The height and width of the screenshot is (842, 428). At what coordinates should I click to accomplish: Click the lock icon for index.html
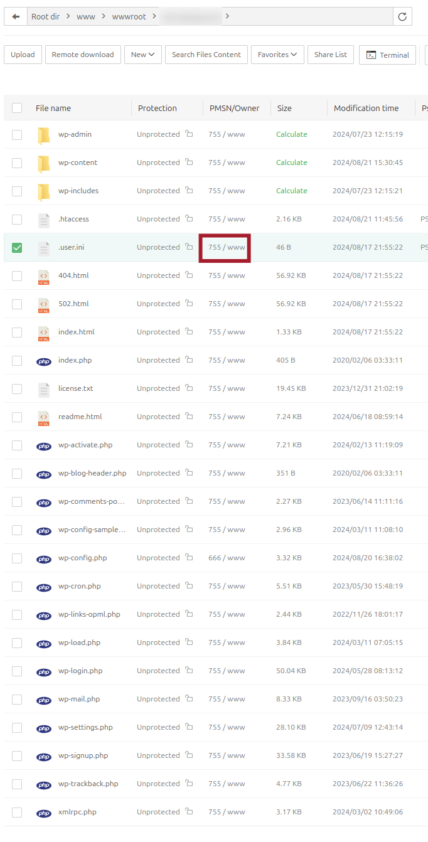(189, 332)
